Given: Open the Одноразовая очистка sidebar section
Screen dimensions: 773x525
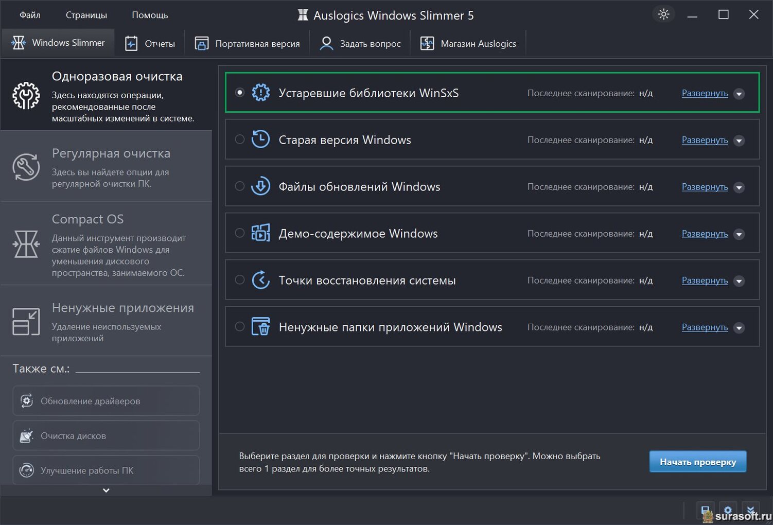Looking at the screenshot, I should pyautogui.click(x=106, y=95).
